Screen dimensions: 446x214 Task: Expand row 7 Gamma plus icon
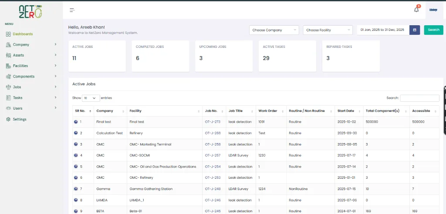[x=76, y=189]
